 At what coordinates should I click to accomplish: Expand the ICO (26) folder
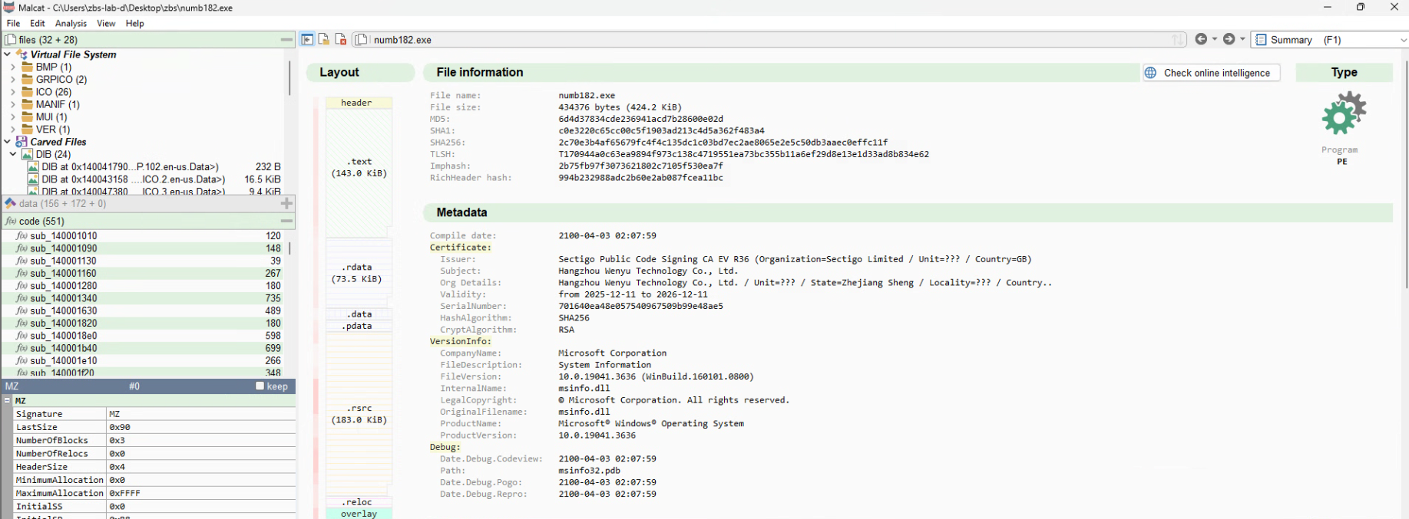pyautogui.click(x=13, y=91)
